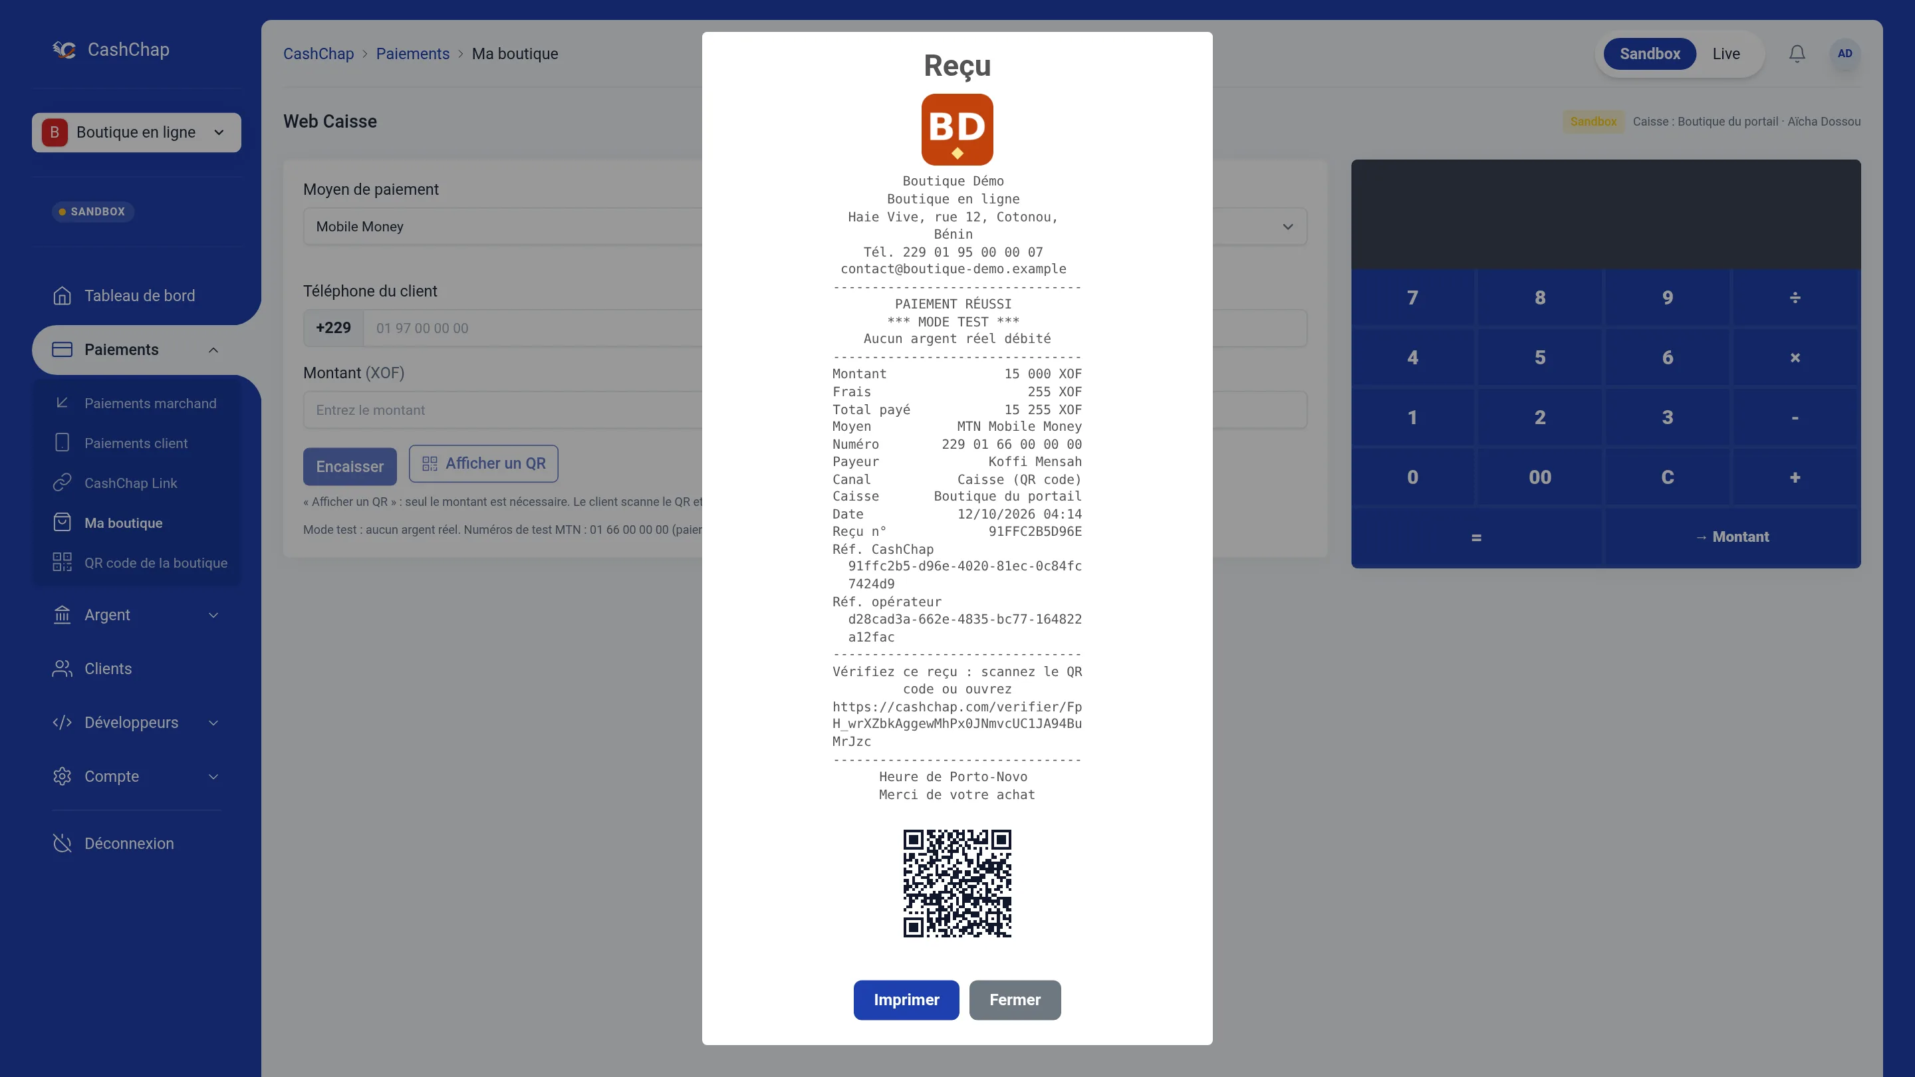
Task: Expand the Développeurs section chevron
Action: click(x=213, y=723)
